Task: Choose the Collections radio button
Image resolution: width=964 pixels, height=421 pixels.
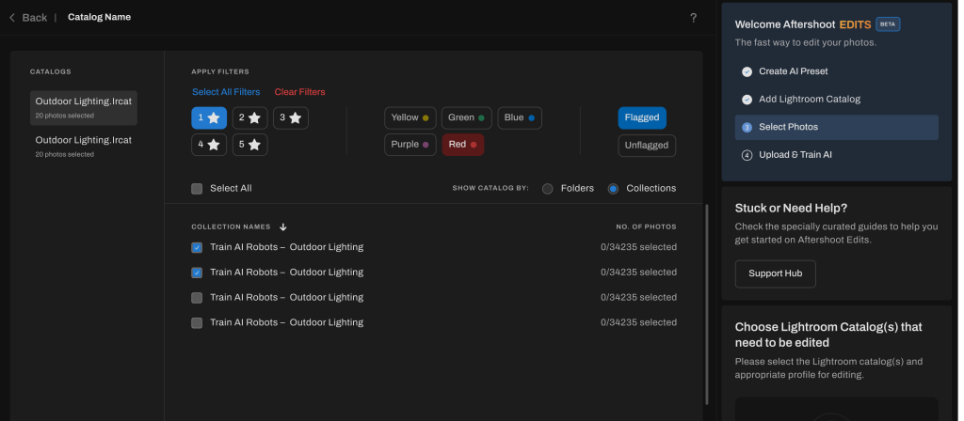Action: tap(613, 189)
